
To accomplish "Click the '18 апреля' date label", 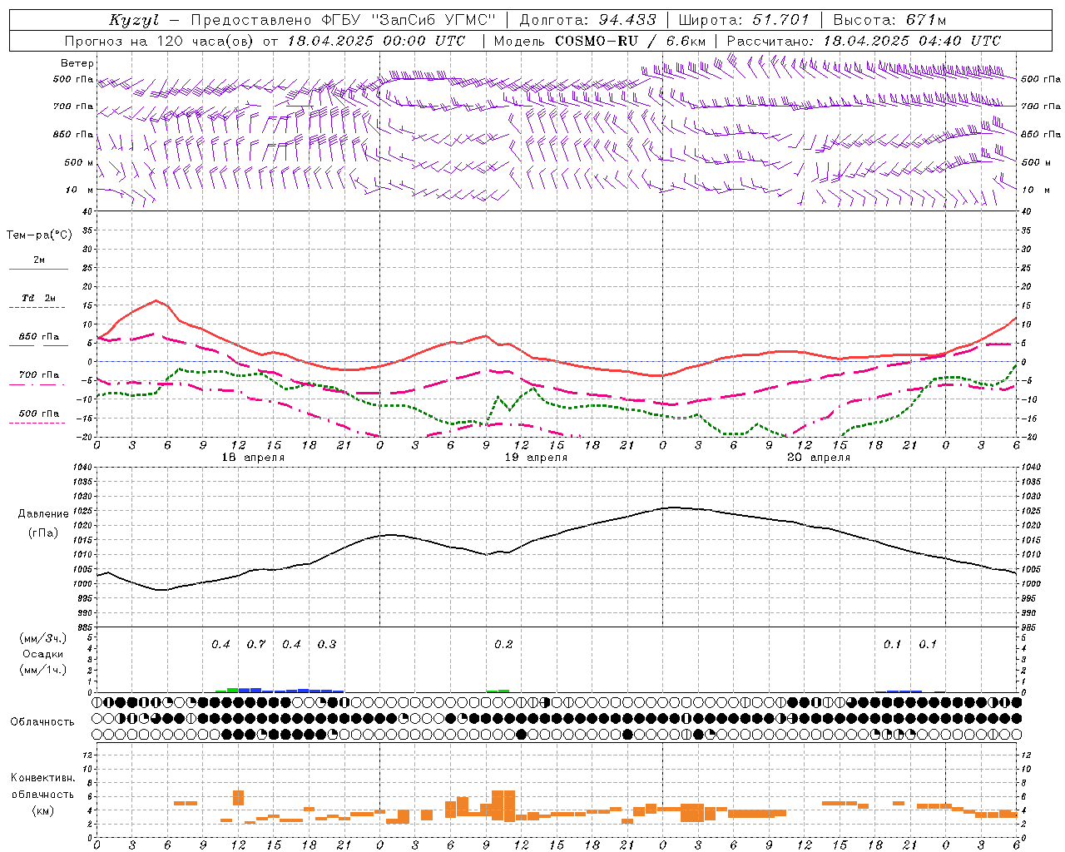I will (253, 458).
